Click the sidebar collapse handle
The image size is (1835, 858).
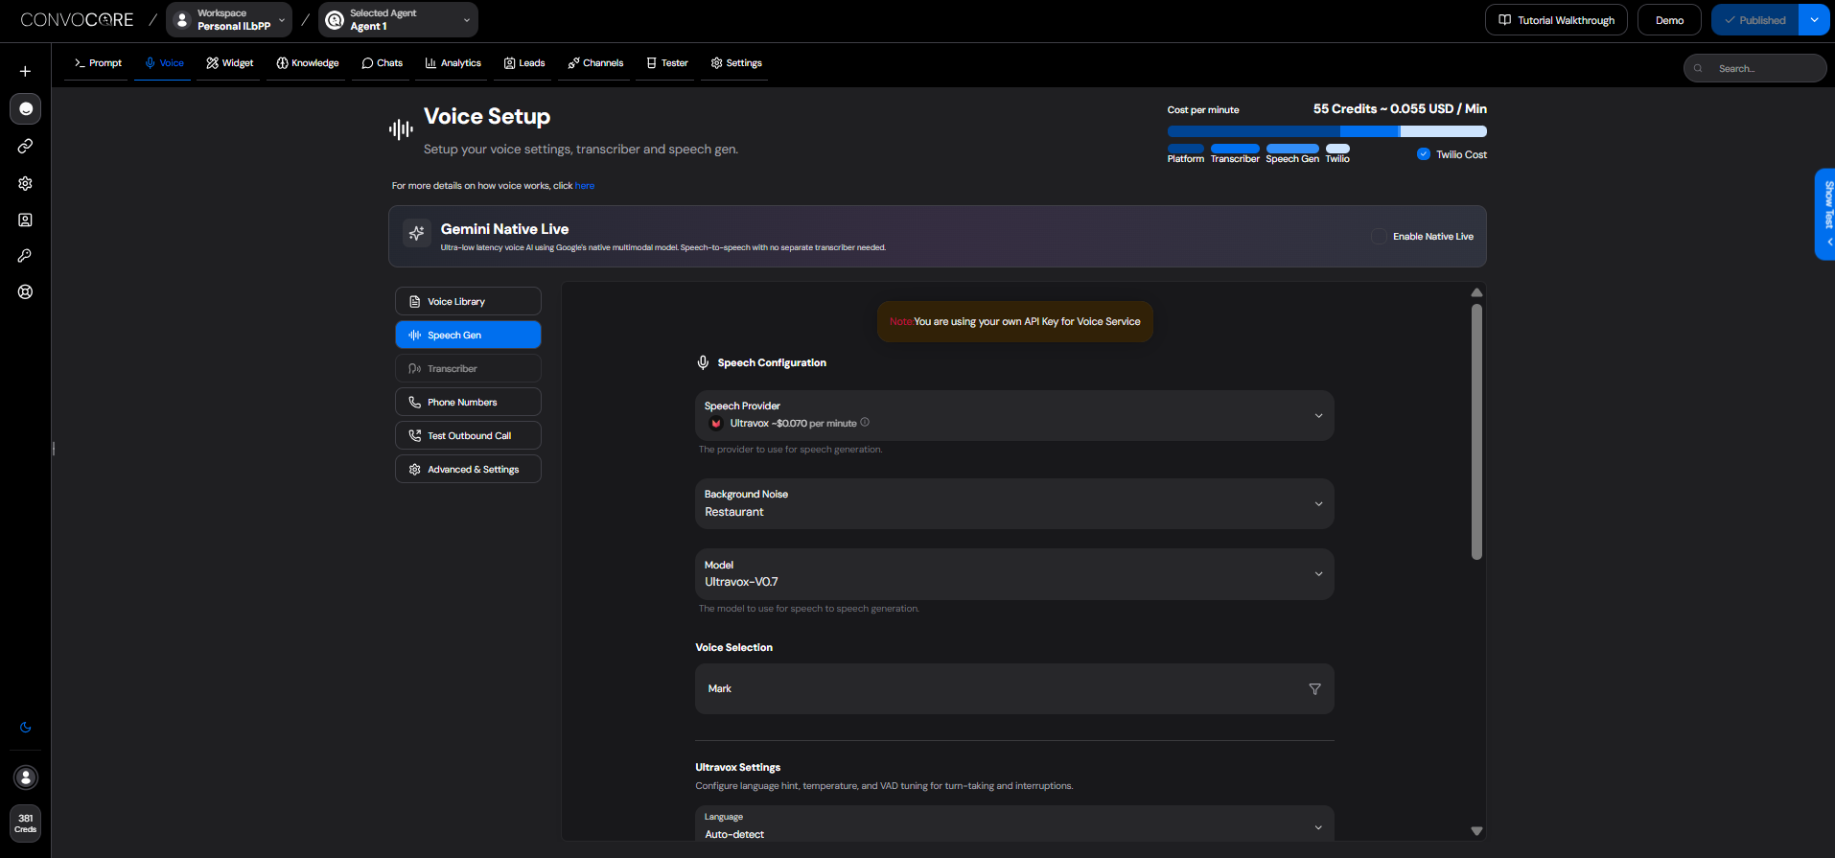(x=54, y=449)
